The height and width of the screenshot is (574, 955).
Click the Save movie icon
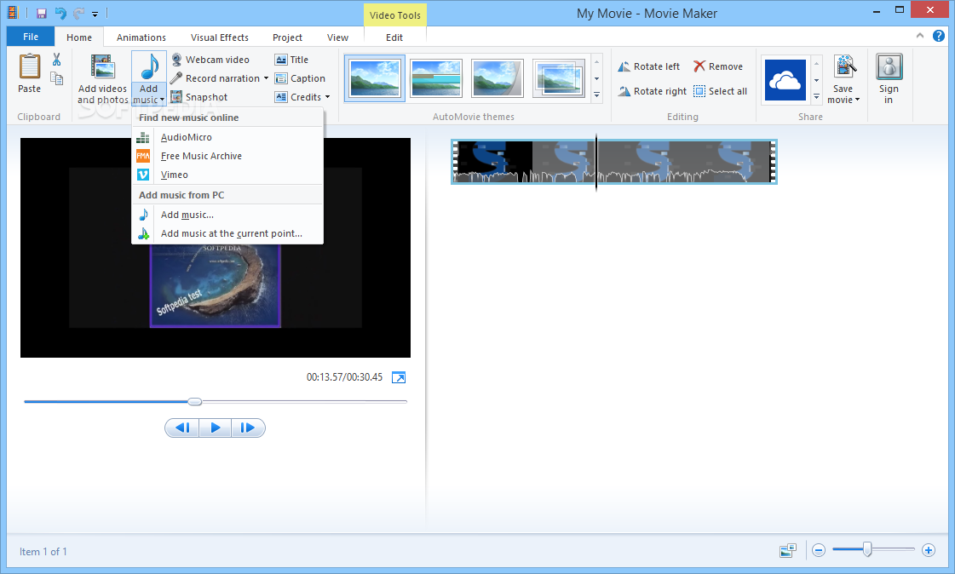844,66
